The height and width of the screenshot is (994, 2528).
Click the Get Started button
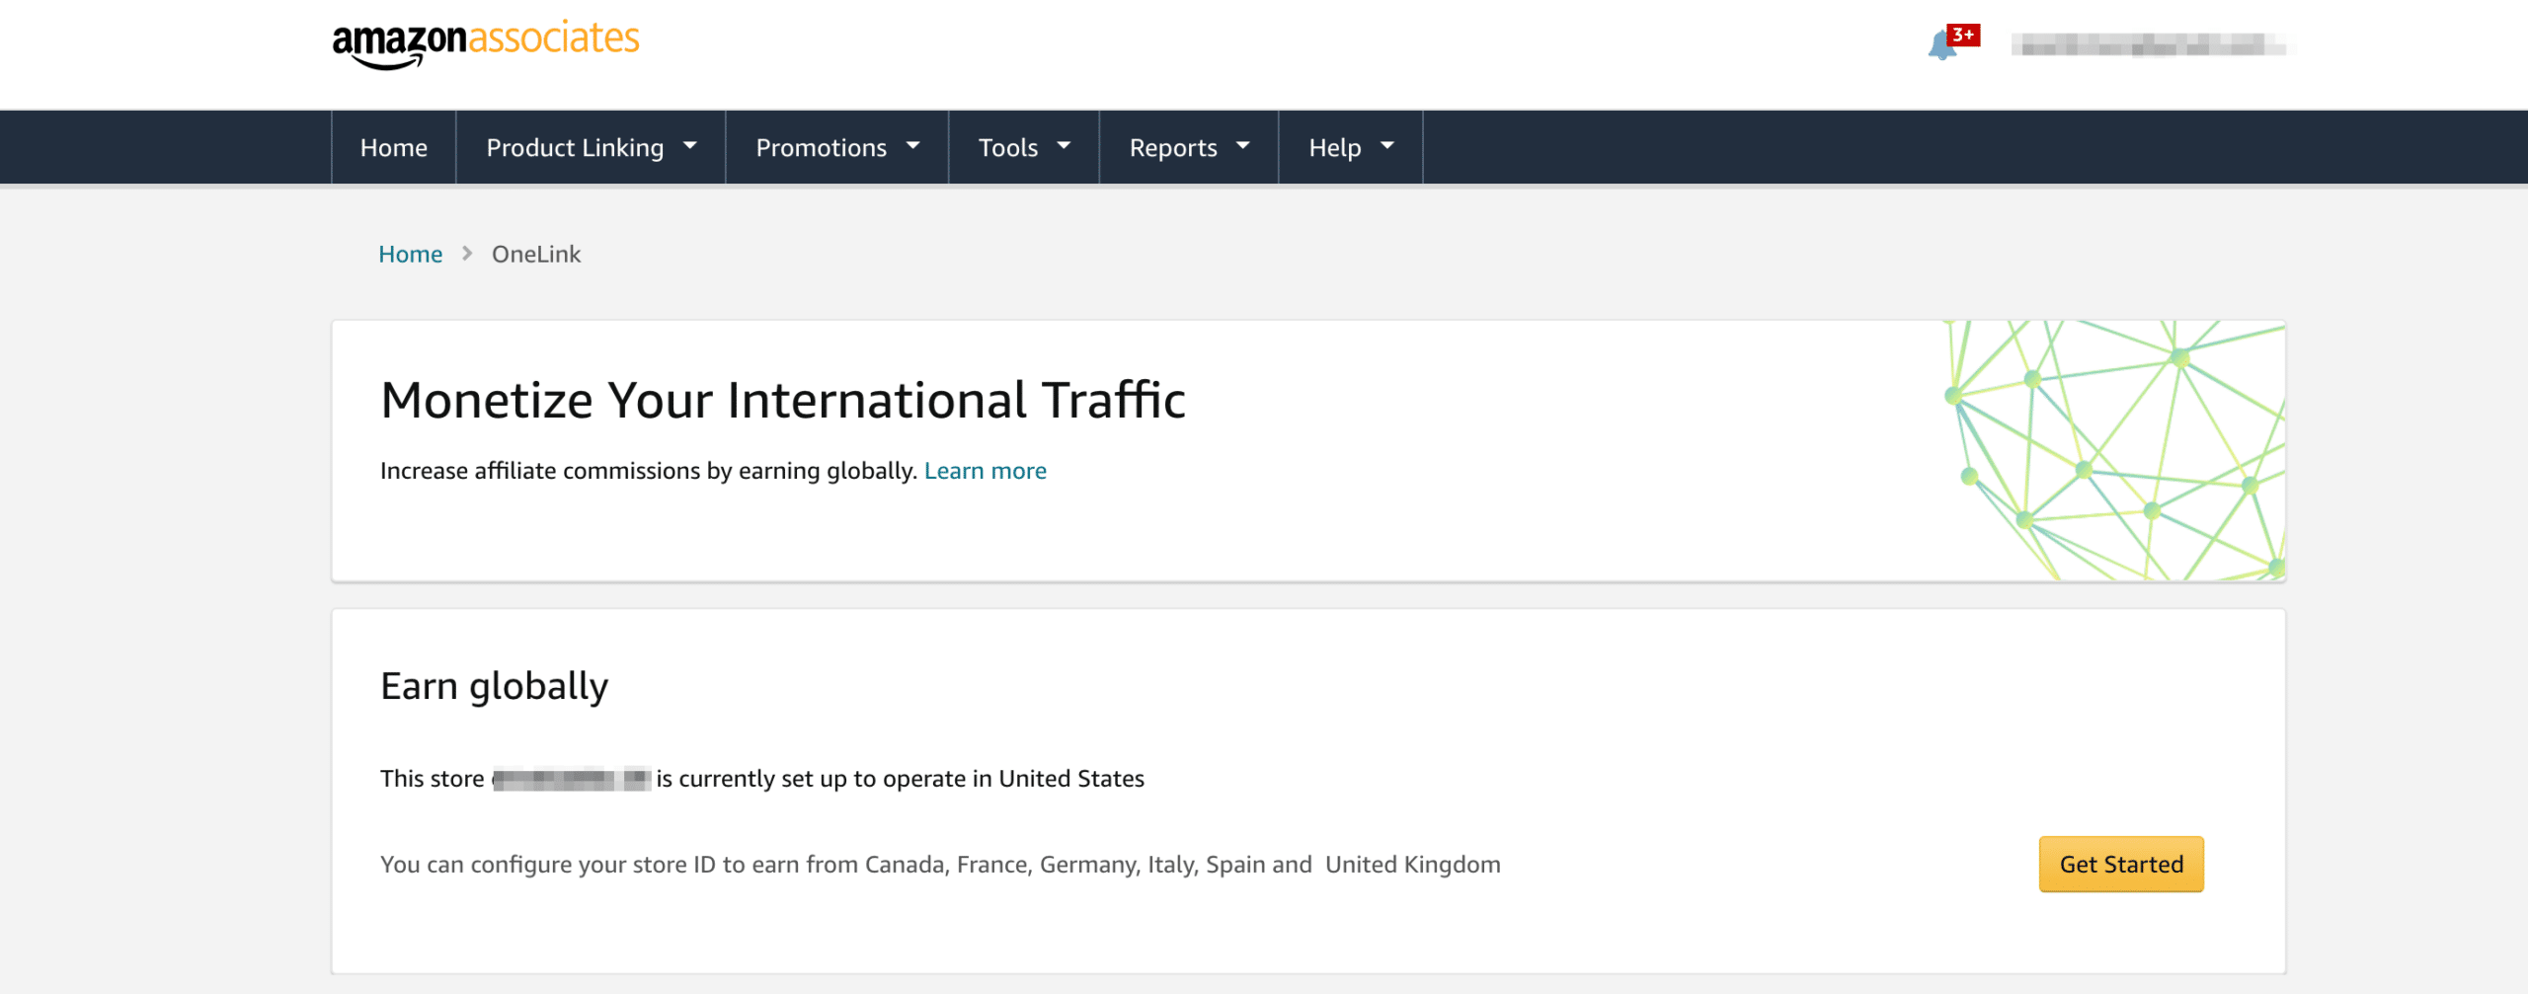point(2121,864)
